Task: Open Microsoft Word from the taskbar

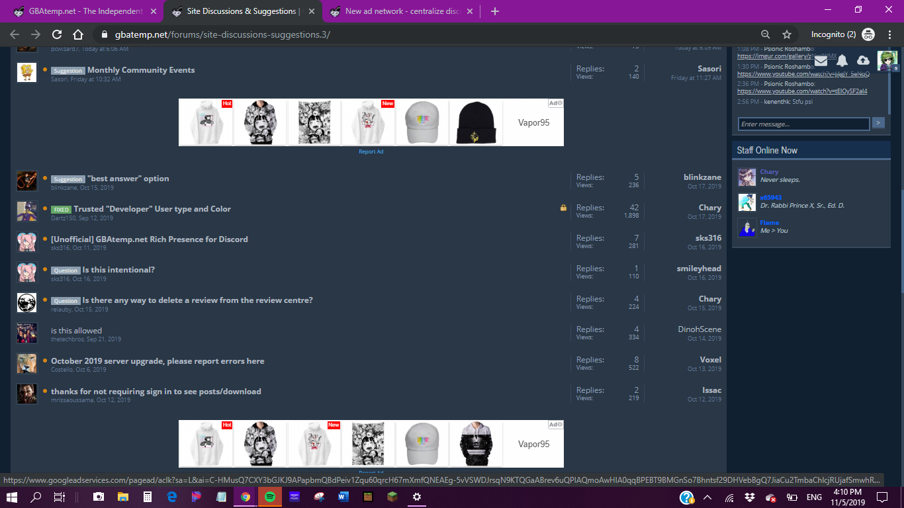Action: coord(343,497)
